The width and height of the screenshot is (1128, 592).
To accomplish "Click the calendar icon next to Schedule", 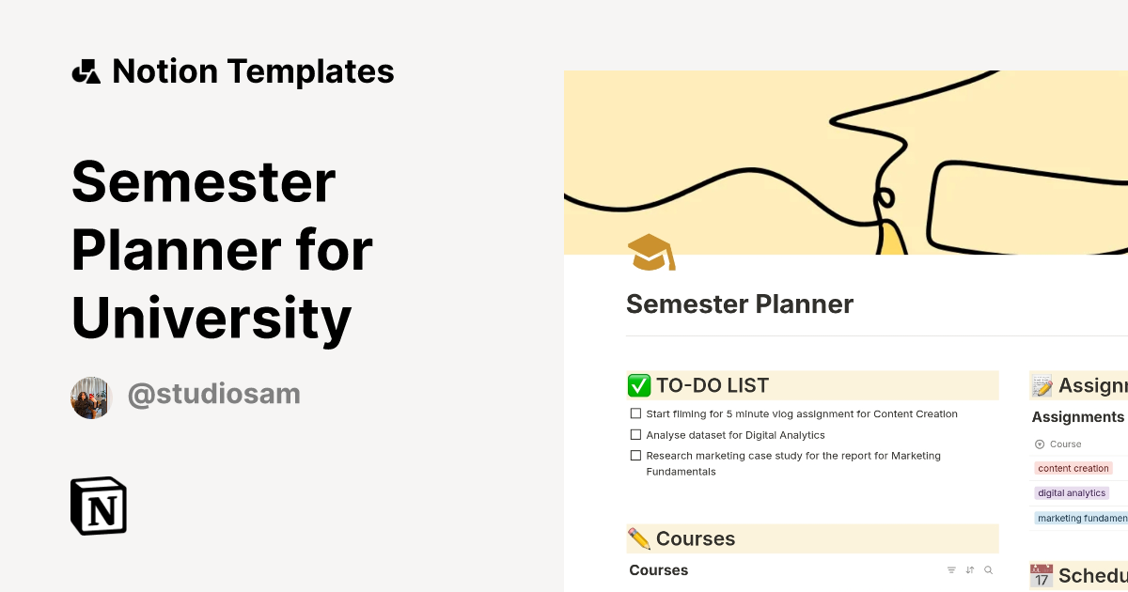I will pos(1041,574).
